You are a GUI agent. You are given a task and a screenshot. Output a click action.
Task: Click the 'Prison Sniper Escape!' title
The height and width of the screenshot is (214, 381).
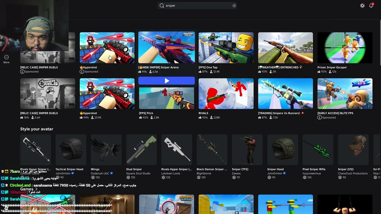tap(332, 67)
